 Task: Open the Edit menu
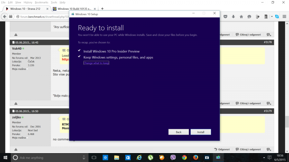10,3
